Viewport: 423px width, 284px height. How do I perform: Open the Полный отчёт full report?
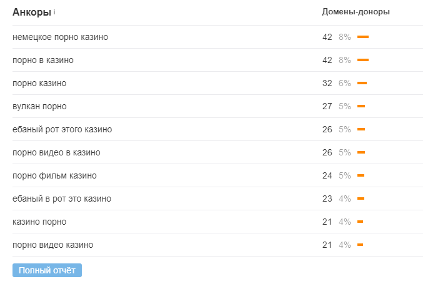click(47, 270)
